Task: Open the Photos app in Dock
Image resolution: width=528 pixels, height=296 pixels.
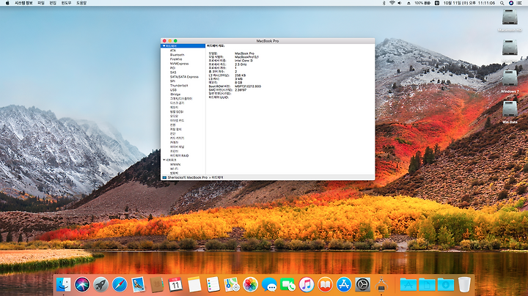Action: point(250,284)
